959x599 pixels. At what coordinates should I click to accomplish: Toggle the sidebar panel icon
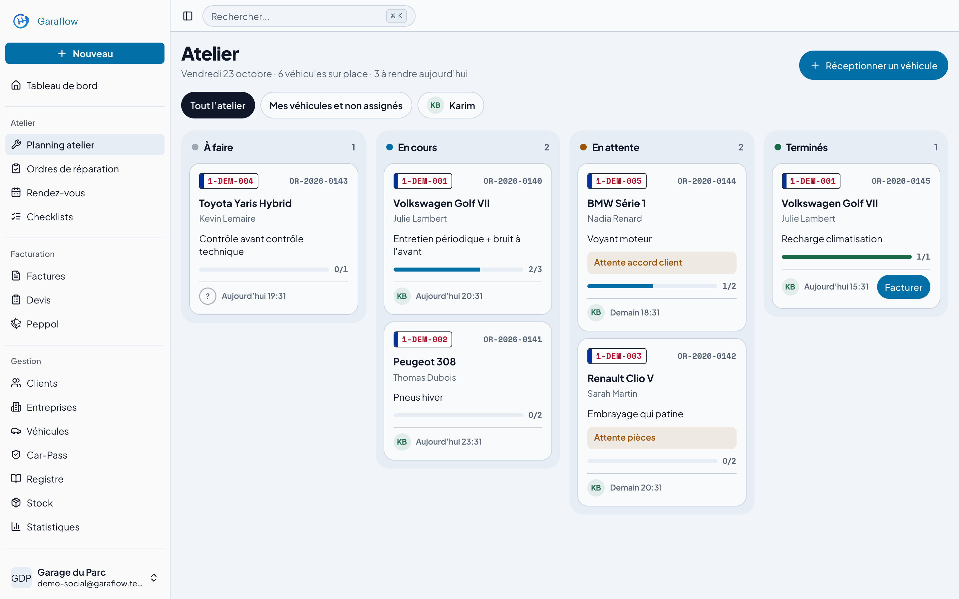(188, 16)
